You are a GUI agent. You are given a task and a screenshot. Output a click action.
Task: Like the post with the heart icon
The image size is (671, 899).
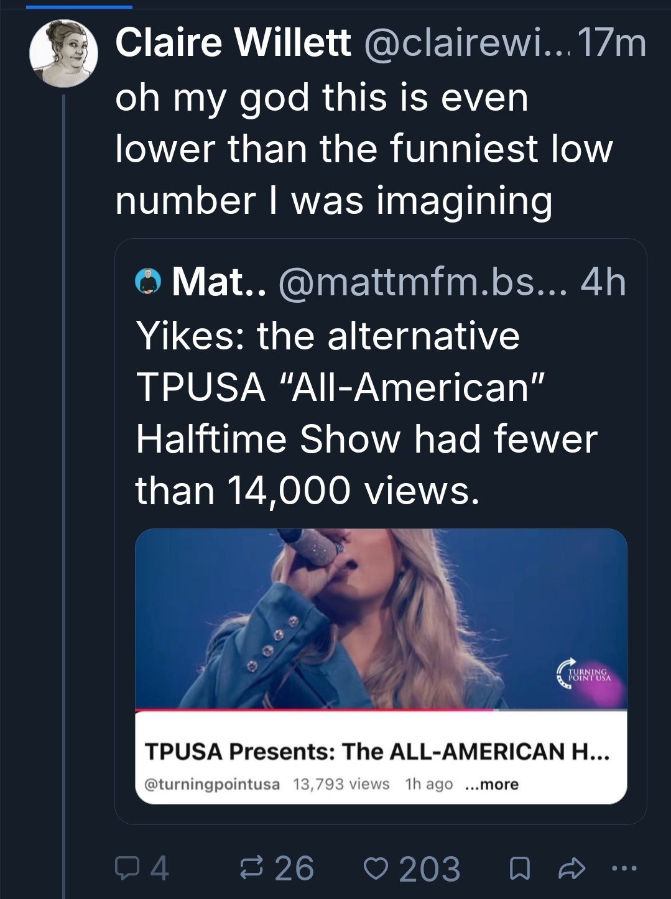(x=375, y=869)
